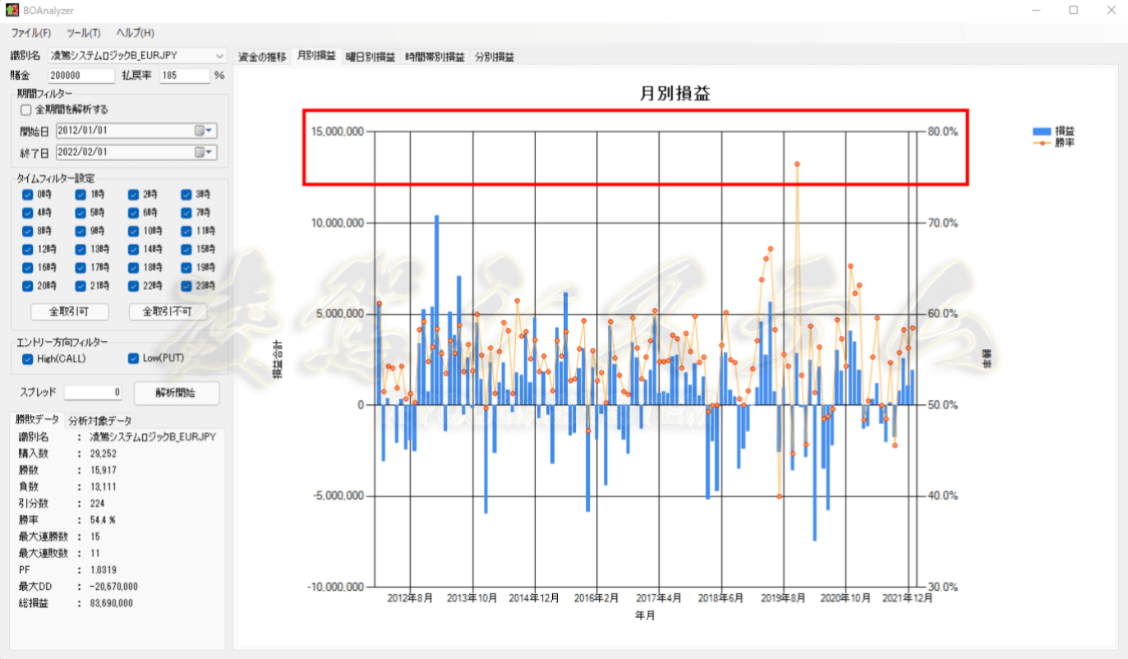Click the blue 損益 legend marker

coord(1041,131)
